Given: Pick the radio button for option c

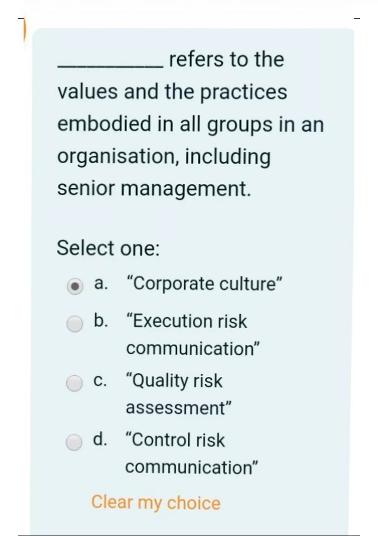Looking at the screenshot, I should pos(74,383).
